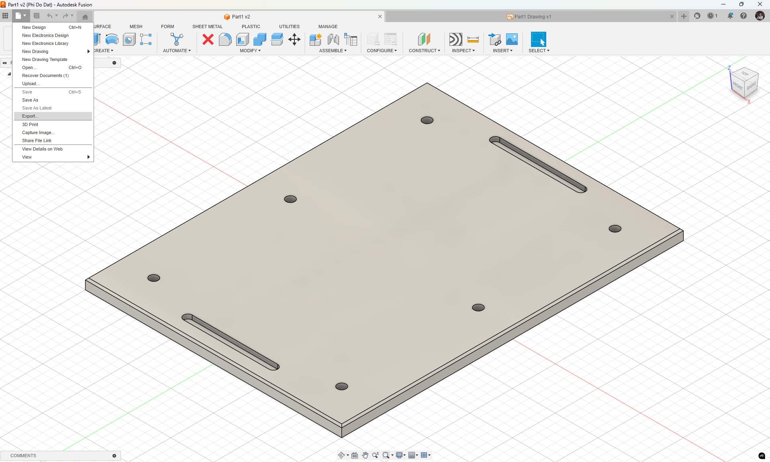The image size is (770, 462).
Task: Select Save As in File menu
Action: (x=53, y=100)
